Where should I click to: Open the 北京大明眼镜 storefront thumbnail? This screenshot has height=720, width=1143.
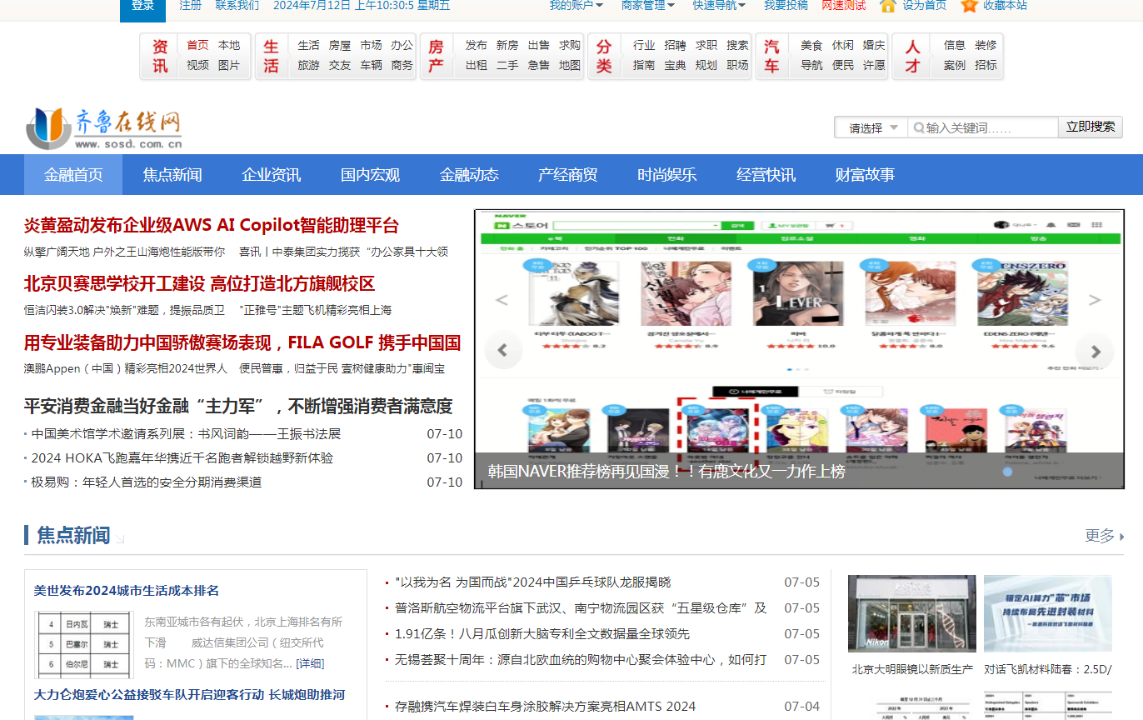pos(912,614)
